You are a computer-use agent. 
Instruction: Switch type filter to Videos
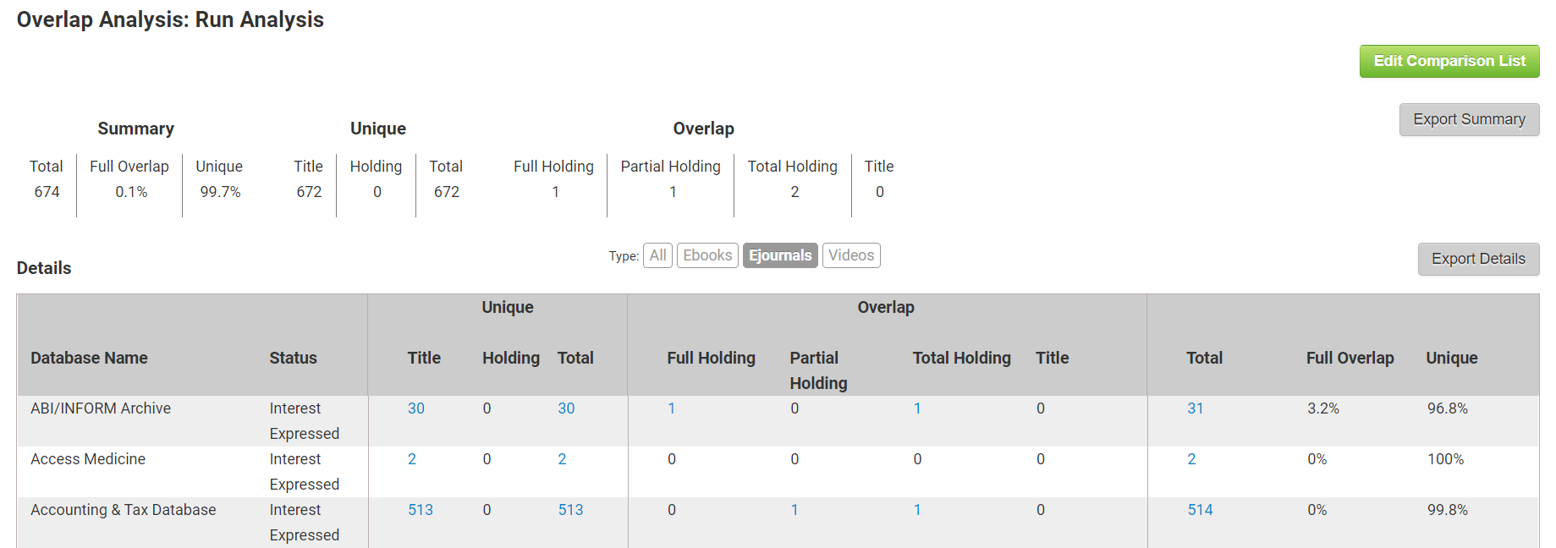850,255
